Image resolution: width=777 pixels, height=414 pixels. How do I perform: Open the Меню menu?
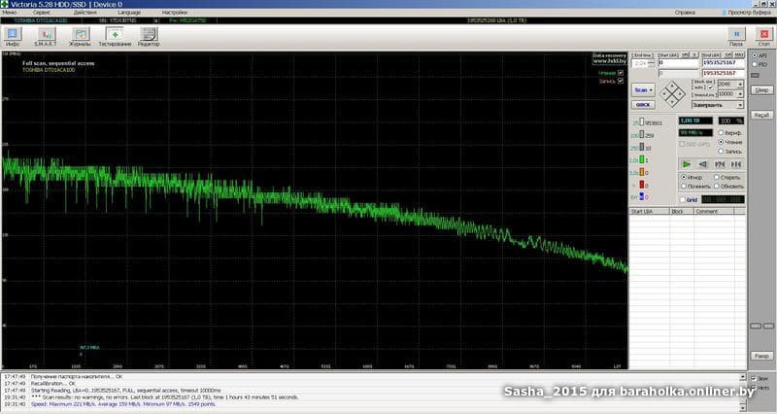click(x=10, y=13)
